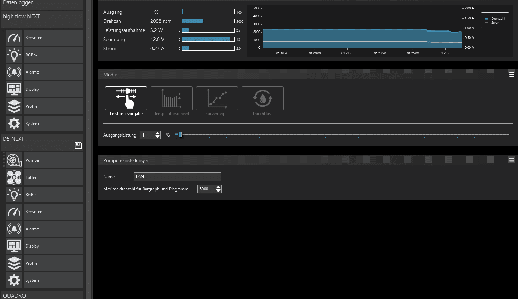Click the Pumpeneinstellungen panel title bar
Image resolution: width=518 pixels, height=299 pixels.
click(308, 160)
